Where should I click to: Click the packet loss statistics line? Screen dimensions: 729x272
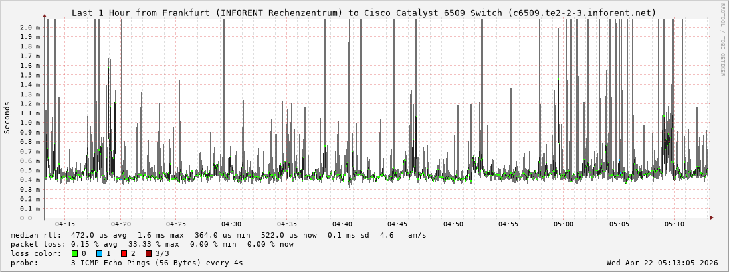pyautogui.click(x=152, y=244)
